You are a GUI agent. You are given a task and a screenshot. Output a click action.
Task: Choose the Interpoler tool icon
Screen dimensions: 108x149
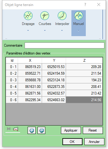point(62,16)
